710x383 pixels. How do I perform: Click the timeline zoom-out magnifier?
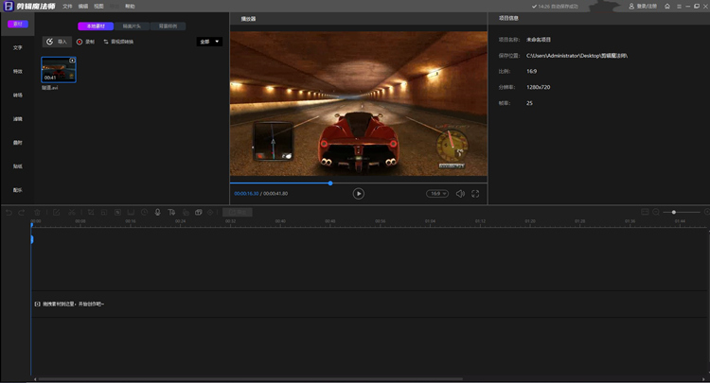pyautogui.click(x=656, y=212)
